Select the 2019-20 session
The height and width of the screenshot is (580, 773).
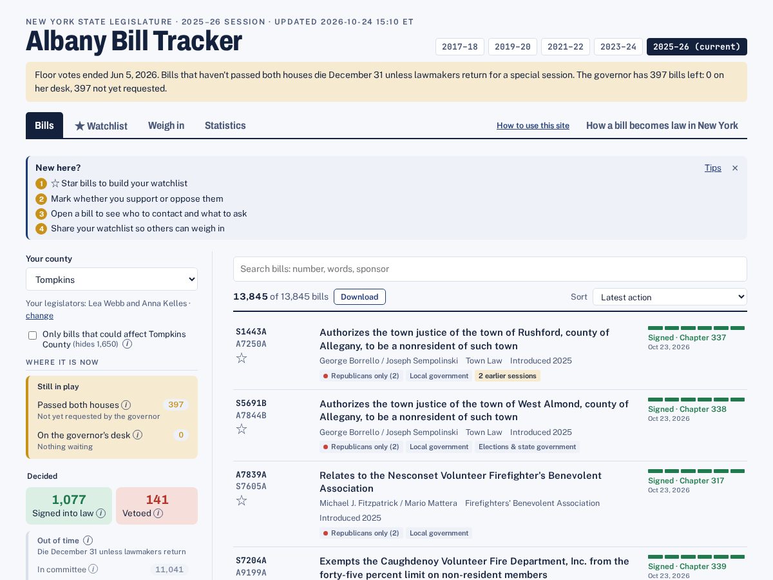[513, 47]
